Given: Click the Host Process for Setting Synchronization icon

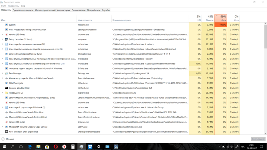Looking at the screenshot, I should pos(6,30).
